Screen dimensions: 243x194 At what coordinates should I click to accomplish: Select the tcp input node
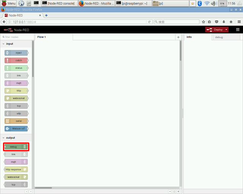[x=16, y=106]
